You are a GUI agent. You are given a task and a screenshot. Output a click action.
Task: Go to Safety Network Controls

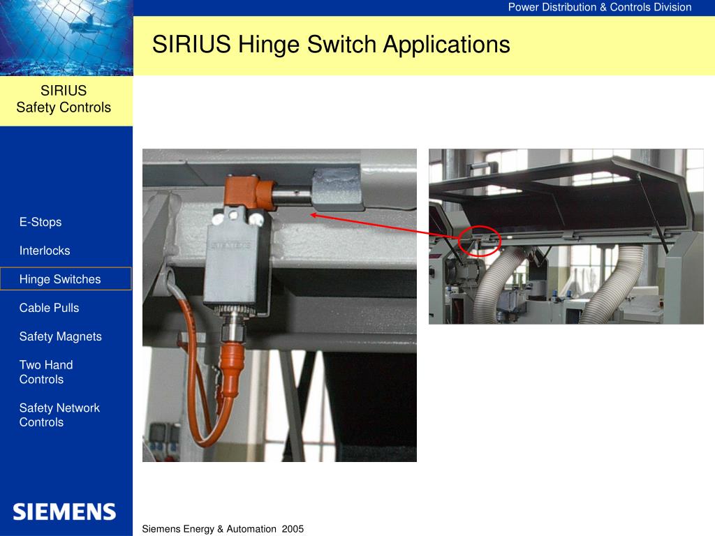(x=59, y=415)
